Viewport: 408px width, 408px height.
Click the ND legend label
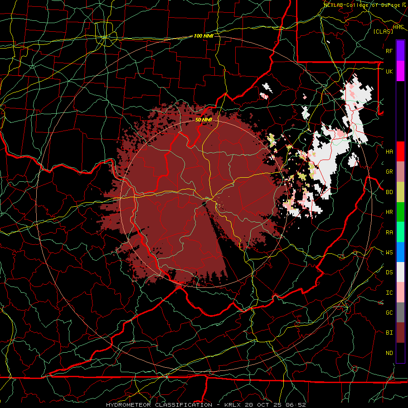(x=389, y=353)
